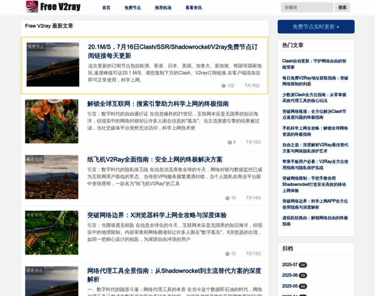This screenshot has height=296, width=375.
Task: Click the 免费节点 tag on first thumbnail
Action: 36,47
